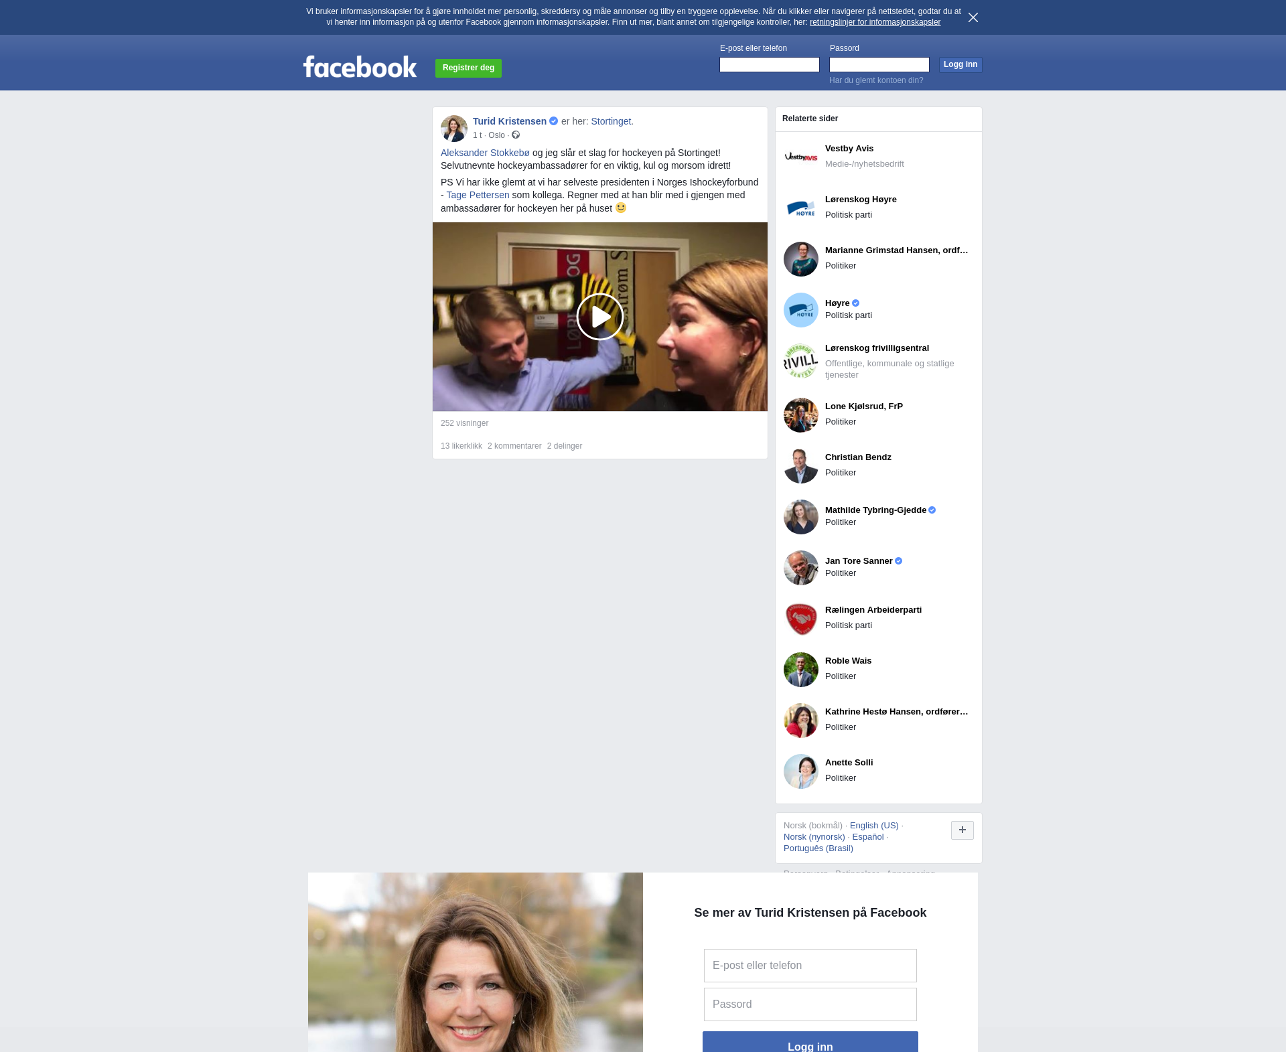Open Lørenskog Høyre page name

coord(861,200)
